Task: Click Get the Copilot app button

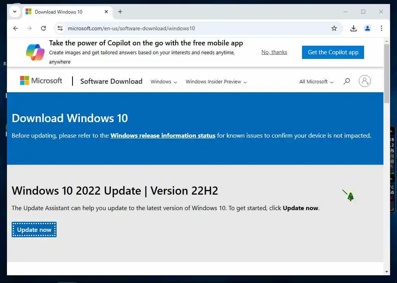Action: (333, 52)
